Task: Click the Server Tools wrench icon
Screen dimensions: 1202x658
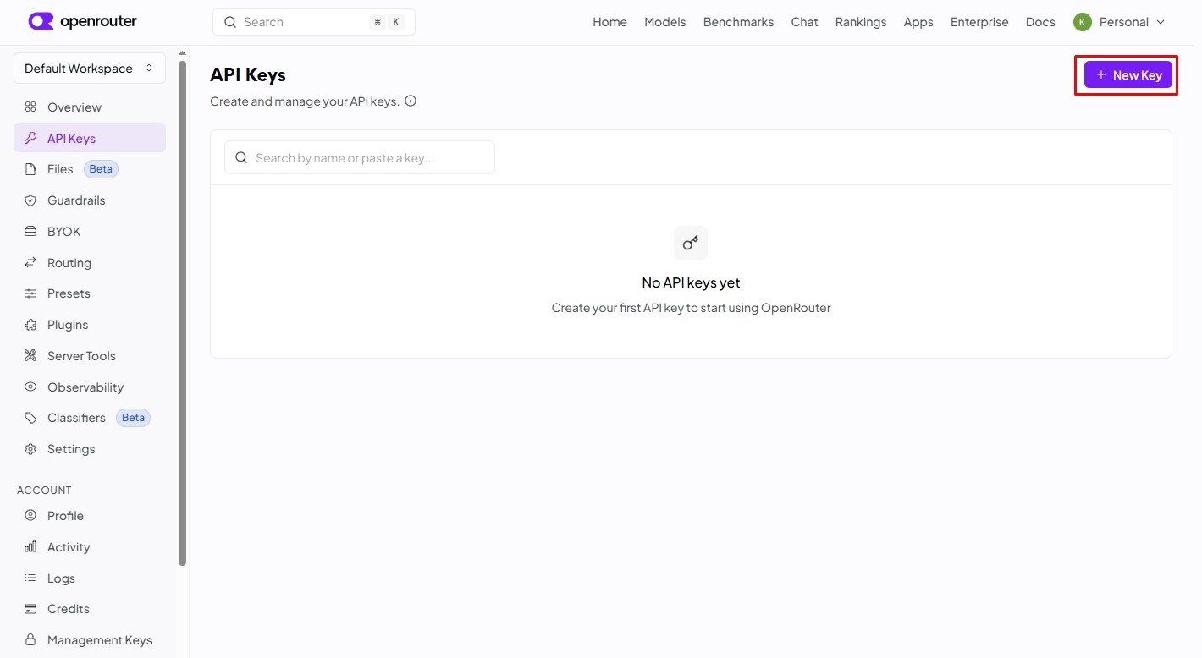Action: (30, 356)
